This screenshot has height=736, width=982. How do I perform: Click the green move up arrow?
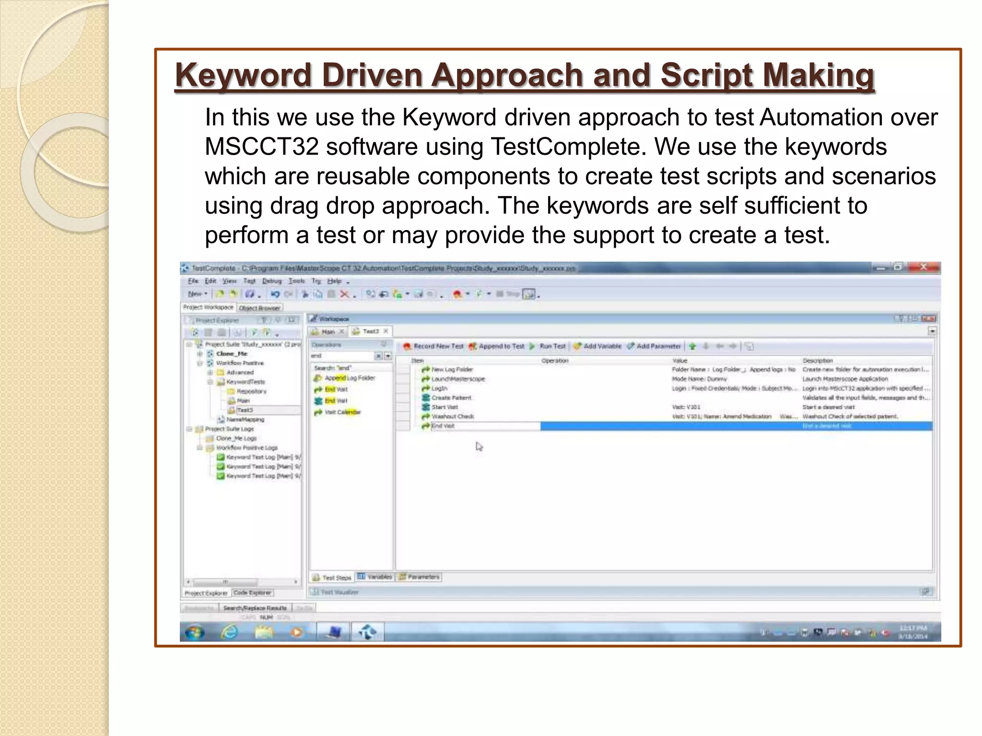[692, 346]
